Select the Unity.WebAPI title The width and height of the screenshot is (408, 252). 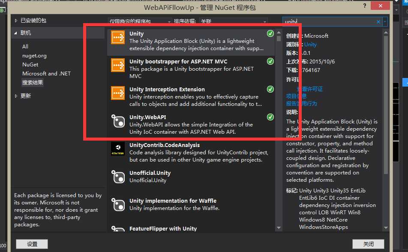click(x=147, y=117)
